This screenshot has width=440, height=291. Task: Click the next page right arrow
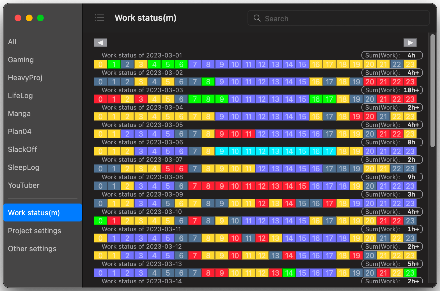(x=410, y=43)
